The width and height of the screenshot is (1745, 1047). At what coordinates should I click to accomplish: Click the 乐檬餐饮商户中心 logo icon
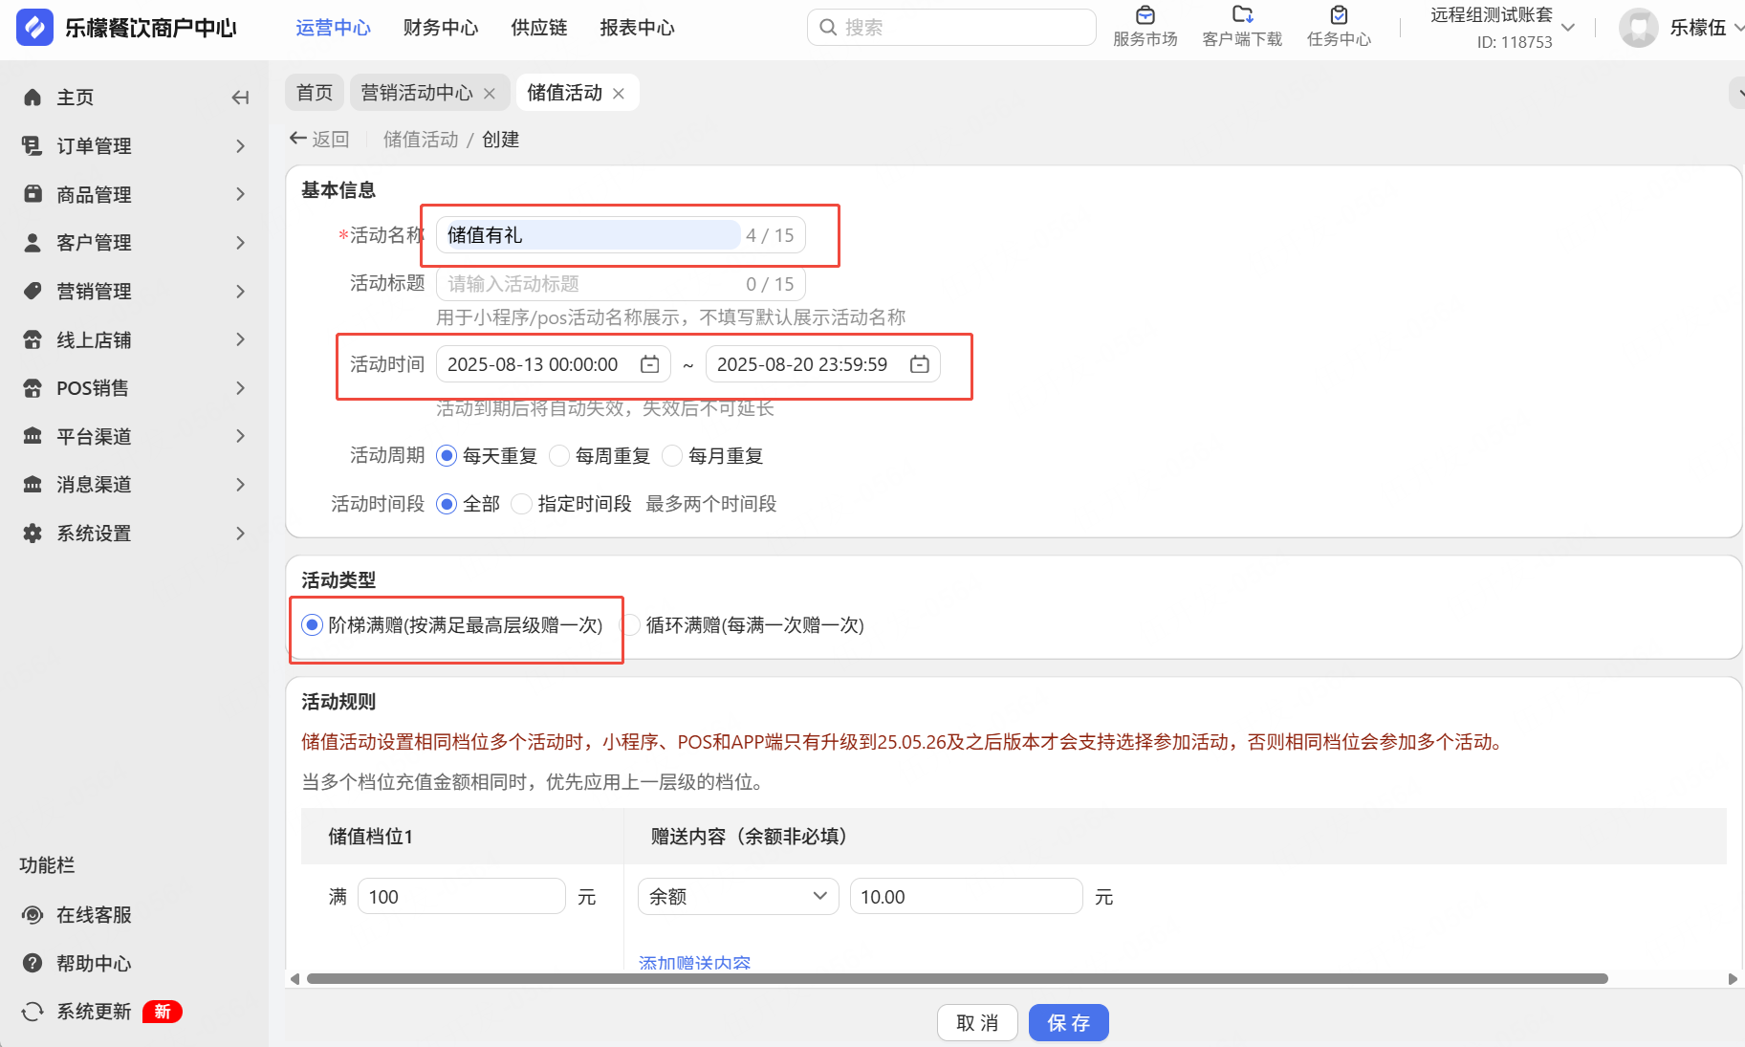click(34, 28)
